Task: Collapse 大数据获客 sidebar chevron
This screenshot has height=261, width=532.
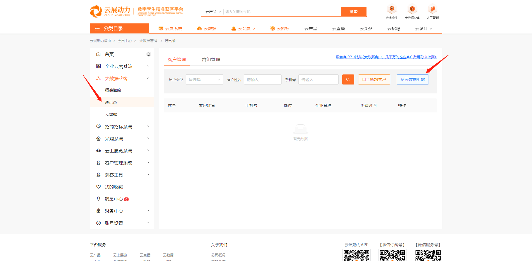Action: pyautogui.click(x=148, y=78)
